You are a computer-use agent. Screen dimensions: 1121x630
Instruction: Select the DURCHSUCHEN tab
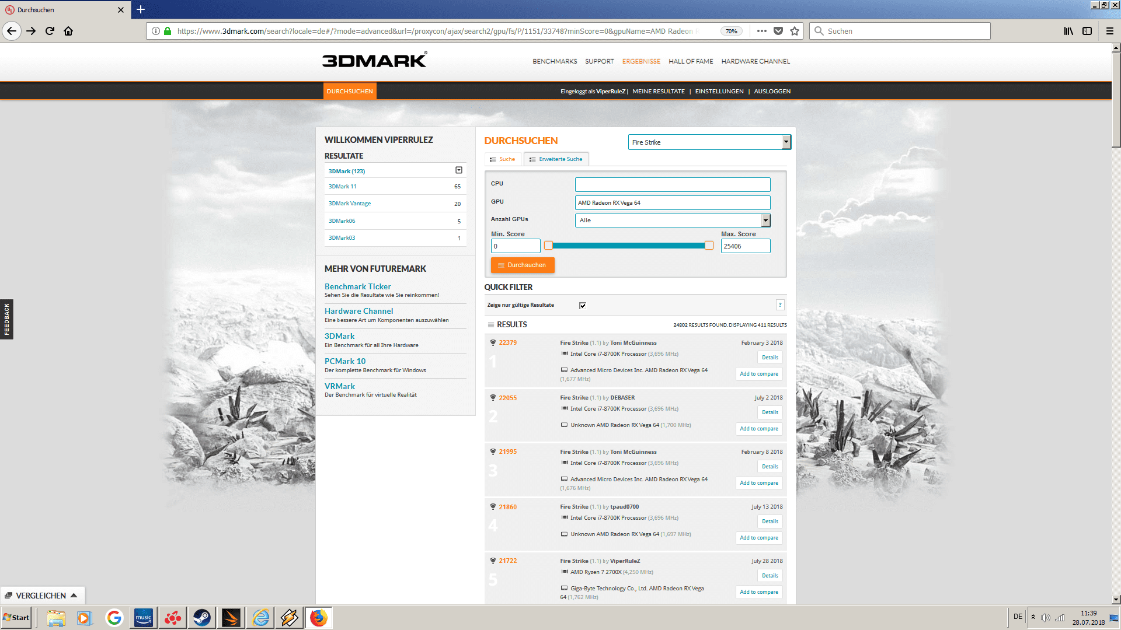[350, 91]
